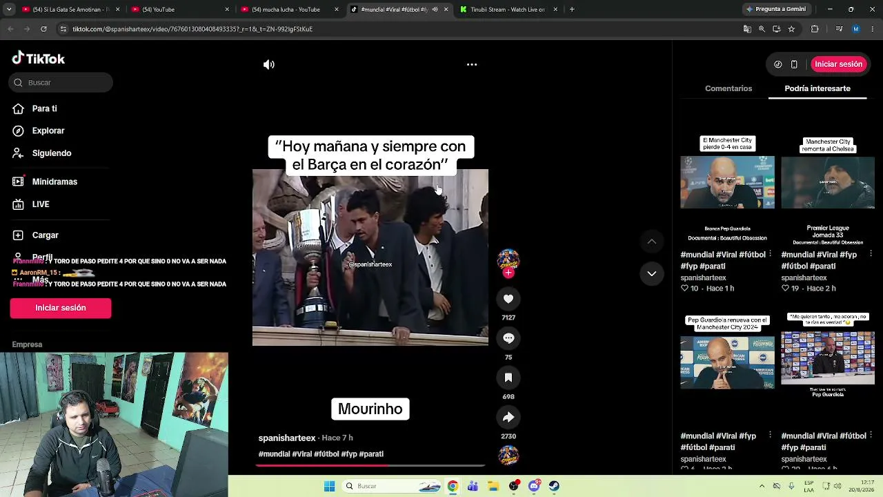Translate this page with the translate icon

click(x=747, y=29)
